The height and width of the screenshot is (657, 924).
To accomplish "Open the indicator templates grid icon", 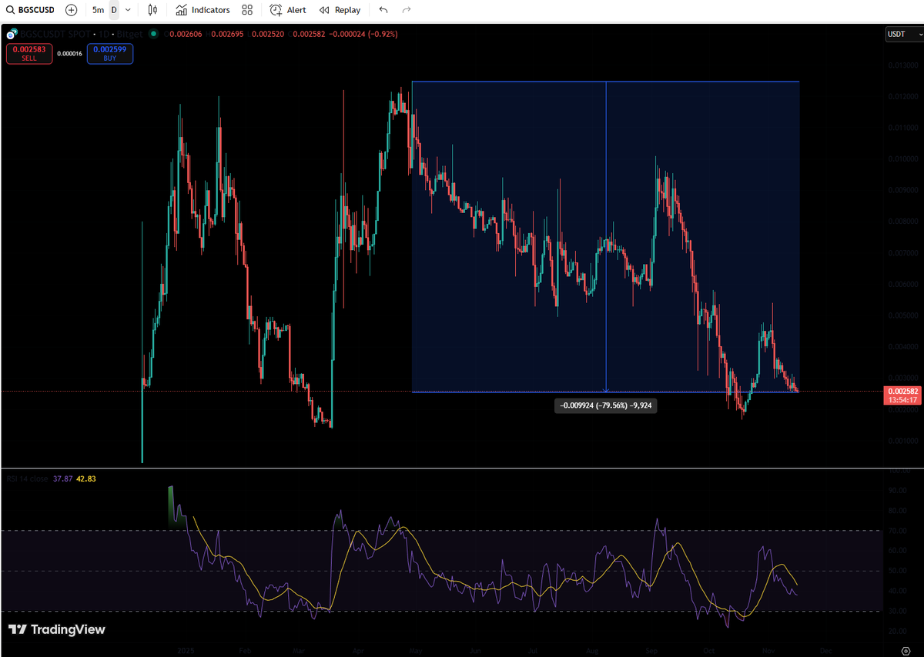I will [x=247, y=10].
